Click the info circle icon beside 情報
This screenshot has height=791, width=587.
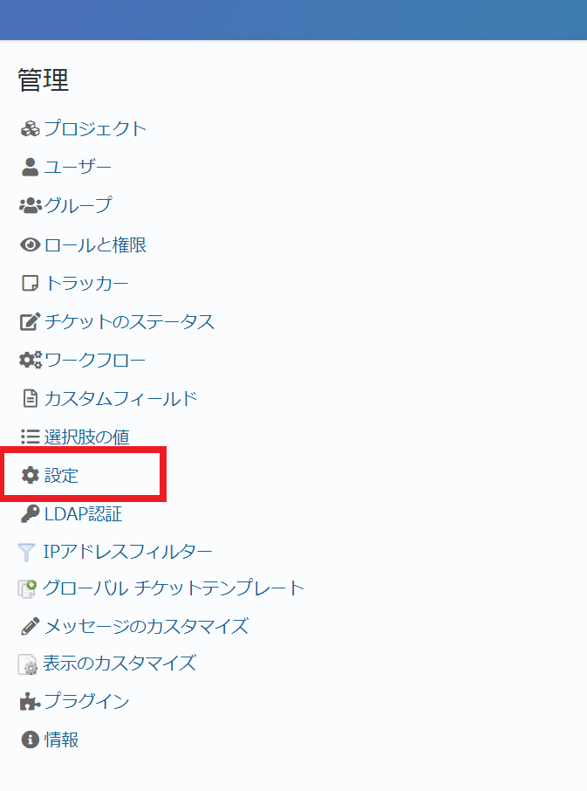click(30, 739)
